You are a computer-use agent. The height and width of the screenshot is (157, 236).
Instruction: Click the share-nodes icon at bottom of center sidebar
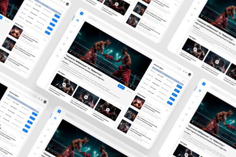[x=57, y=56]
